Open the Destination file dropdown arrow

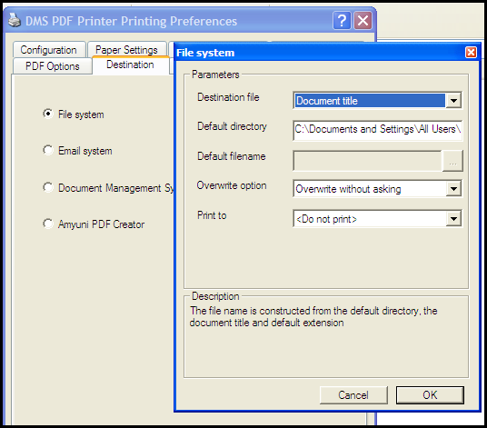click(453, 101)
